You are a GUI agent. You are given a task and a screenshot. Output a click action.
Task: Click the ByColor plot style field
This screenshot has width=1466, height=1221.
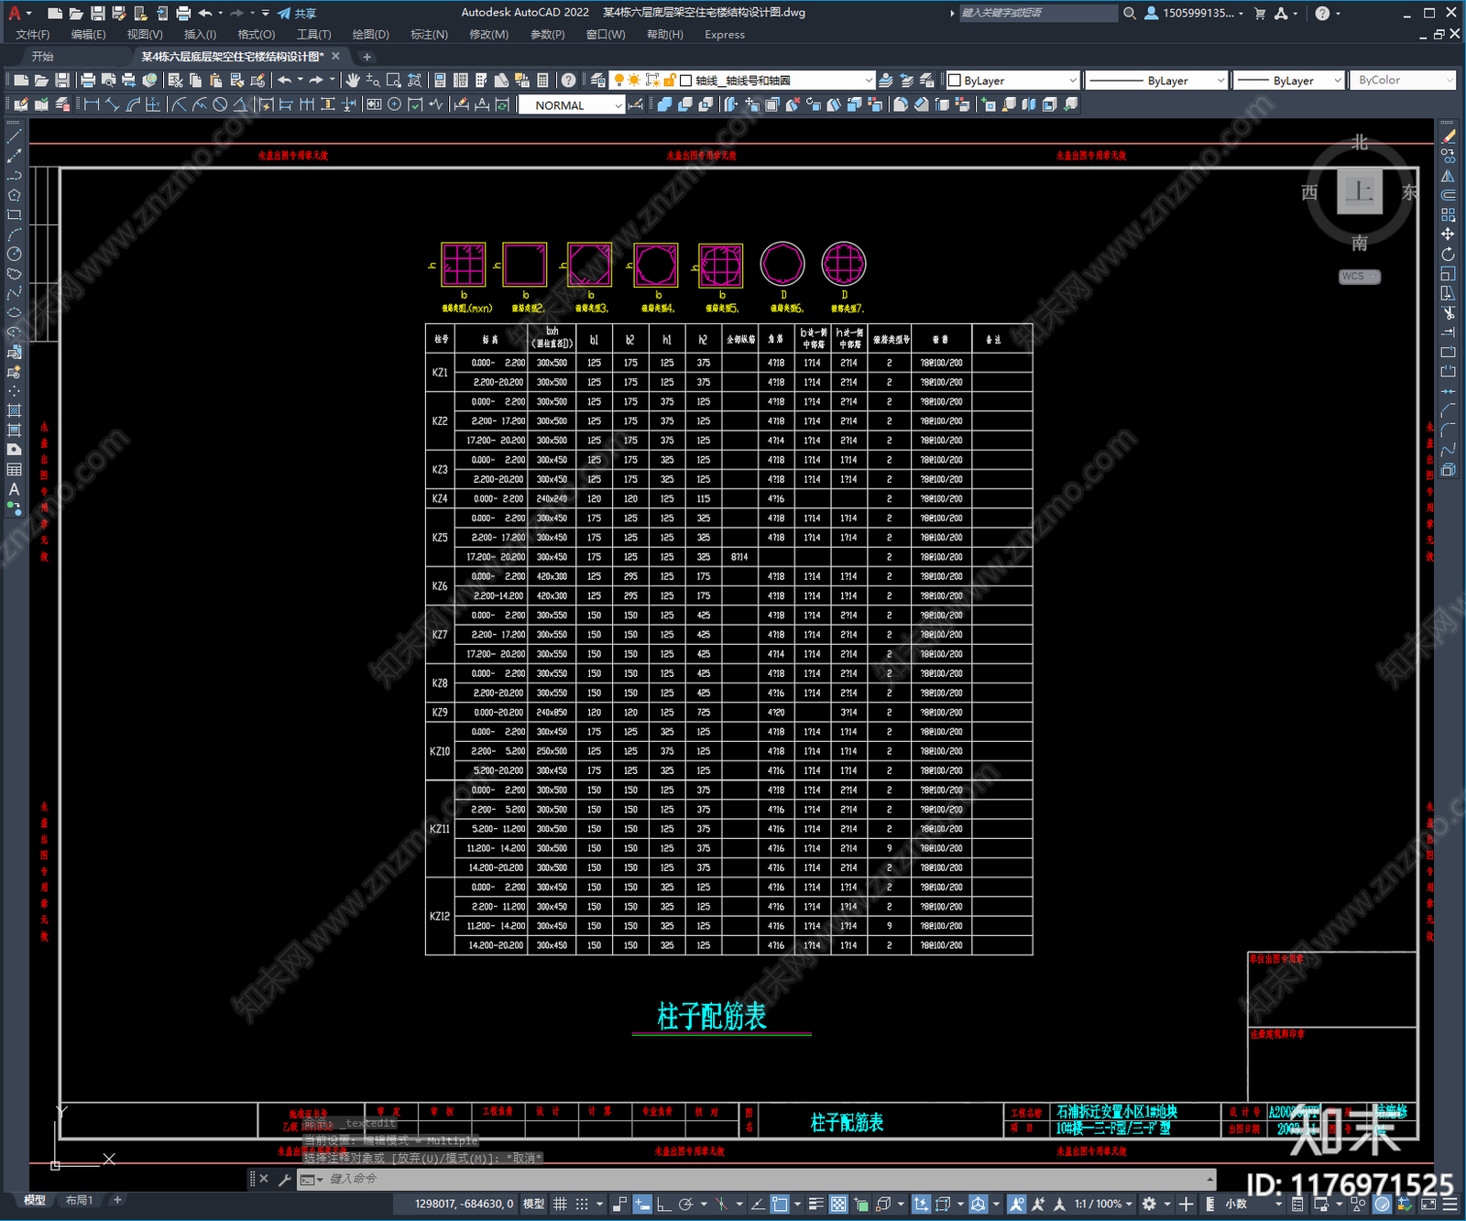1403,81
